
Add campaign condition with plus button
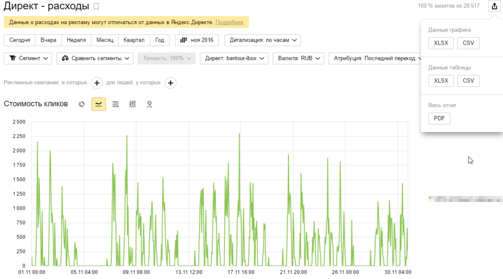97,83
